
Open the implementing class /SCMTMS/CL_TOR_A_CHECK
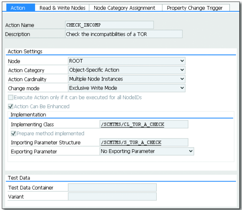pyautogui.click(x=132, y=125)
